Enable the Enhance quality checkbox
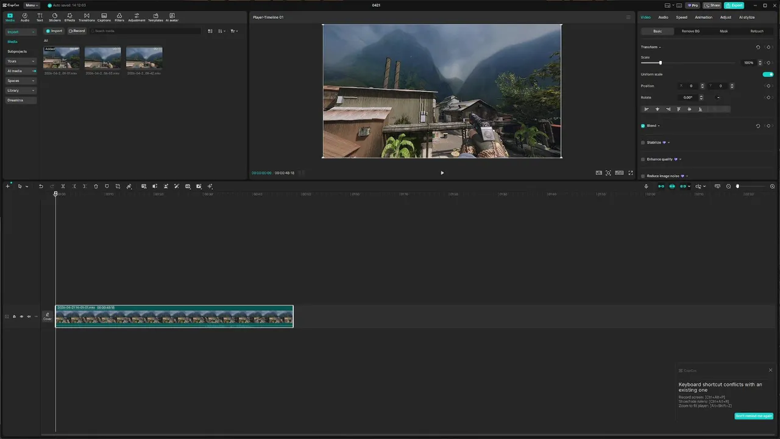The image size is (780, 439). tap(643, 159)
